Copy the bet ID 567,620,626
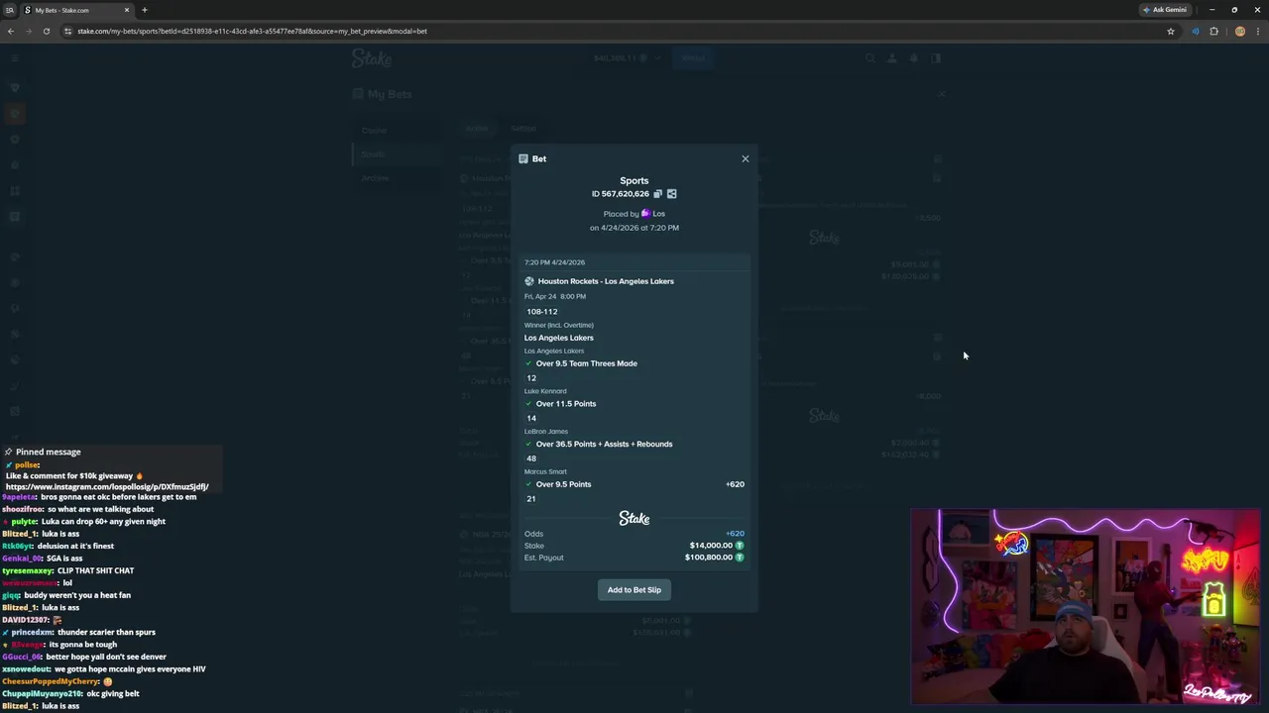The height and width of the screenshot is (713, 1269). (657, 194)
